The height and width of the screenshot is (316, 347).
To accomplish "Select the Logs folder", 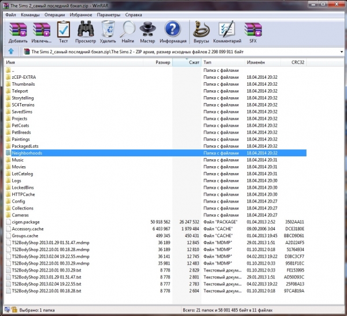I will tap(16, 181).
